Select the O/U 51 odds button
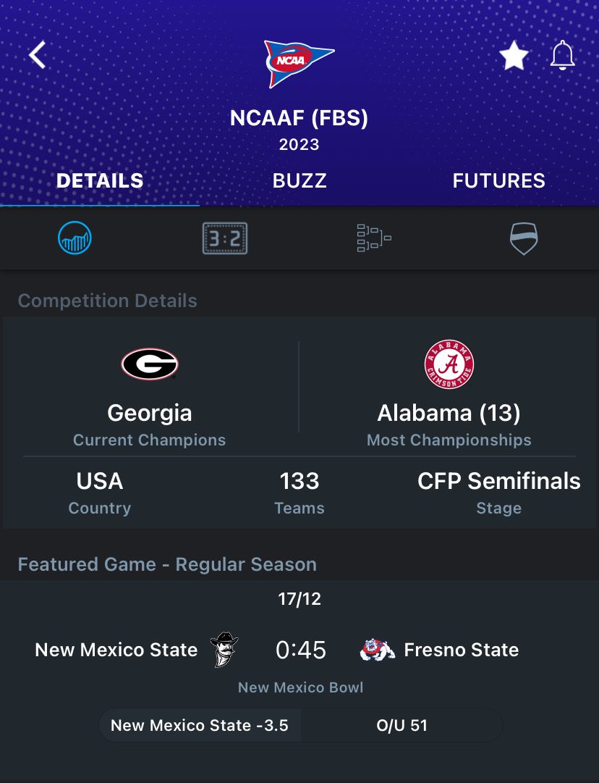The width and height of the screenshot is (599, 783). 402,725
